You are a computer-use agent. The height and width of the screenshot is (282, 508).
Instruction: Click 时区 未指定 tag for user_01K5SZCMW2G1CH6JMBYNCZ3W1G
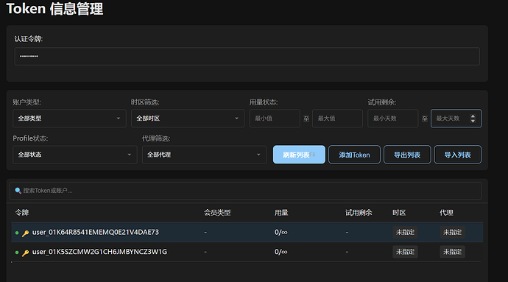click(405, 252)
